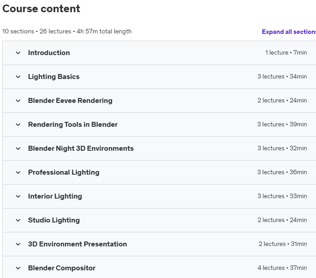
Task: Click '2 lectures • 24min' in Blender Eevee row
Action: 282,100
